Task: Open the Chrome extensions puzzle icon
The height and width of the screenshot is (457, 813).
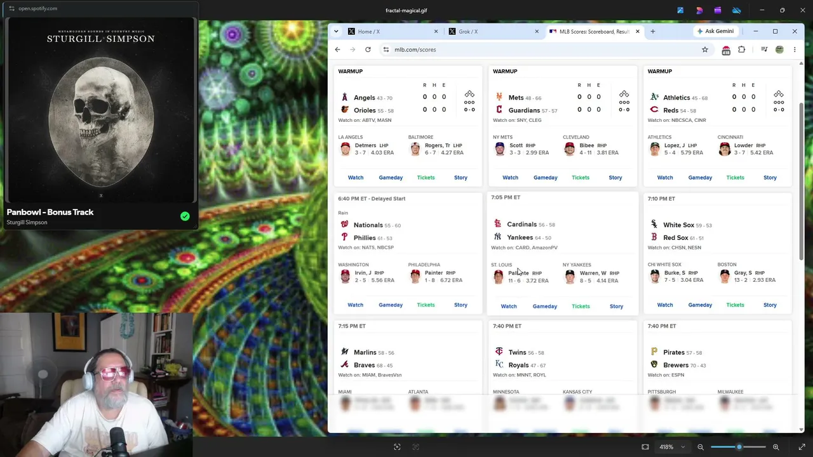Action: [741, 50]
